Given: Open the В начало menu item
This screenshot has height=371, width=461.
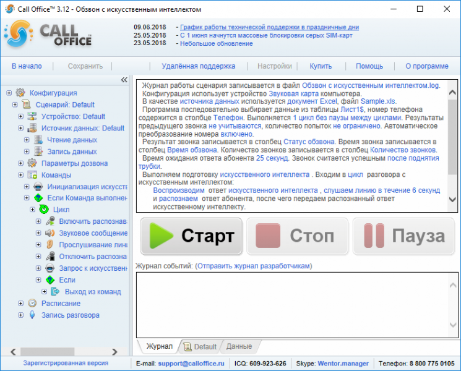Looking at the screenshot, I should point(27,66).
